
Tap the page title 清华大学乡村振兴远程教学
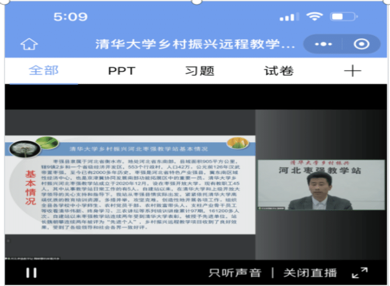coord(195,44)
